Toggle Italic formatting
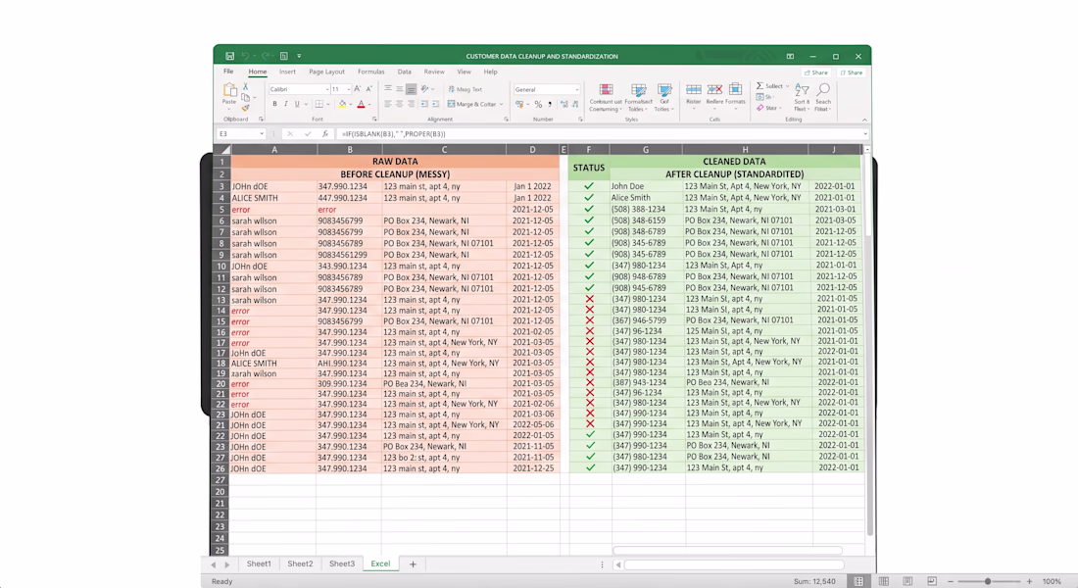 (x=285, y=104)
